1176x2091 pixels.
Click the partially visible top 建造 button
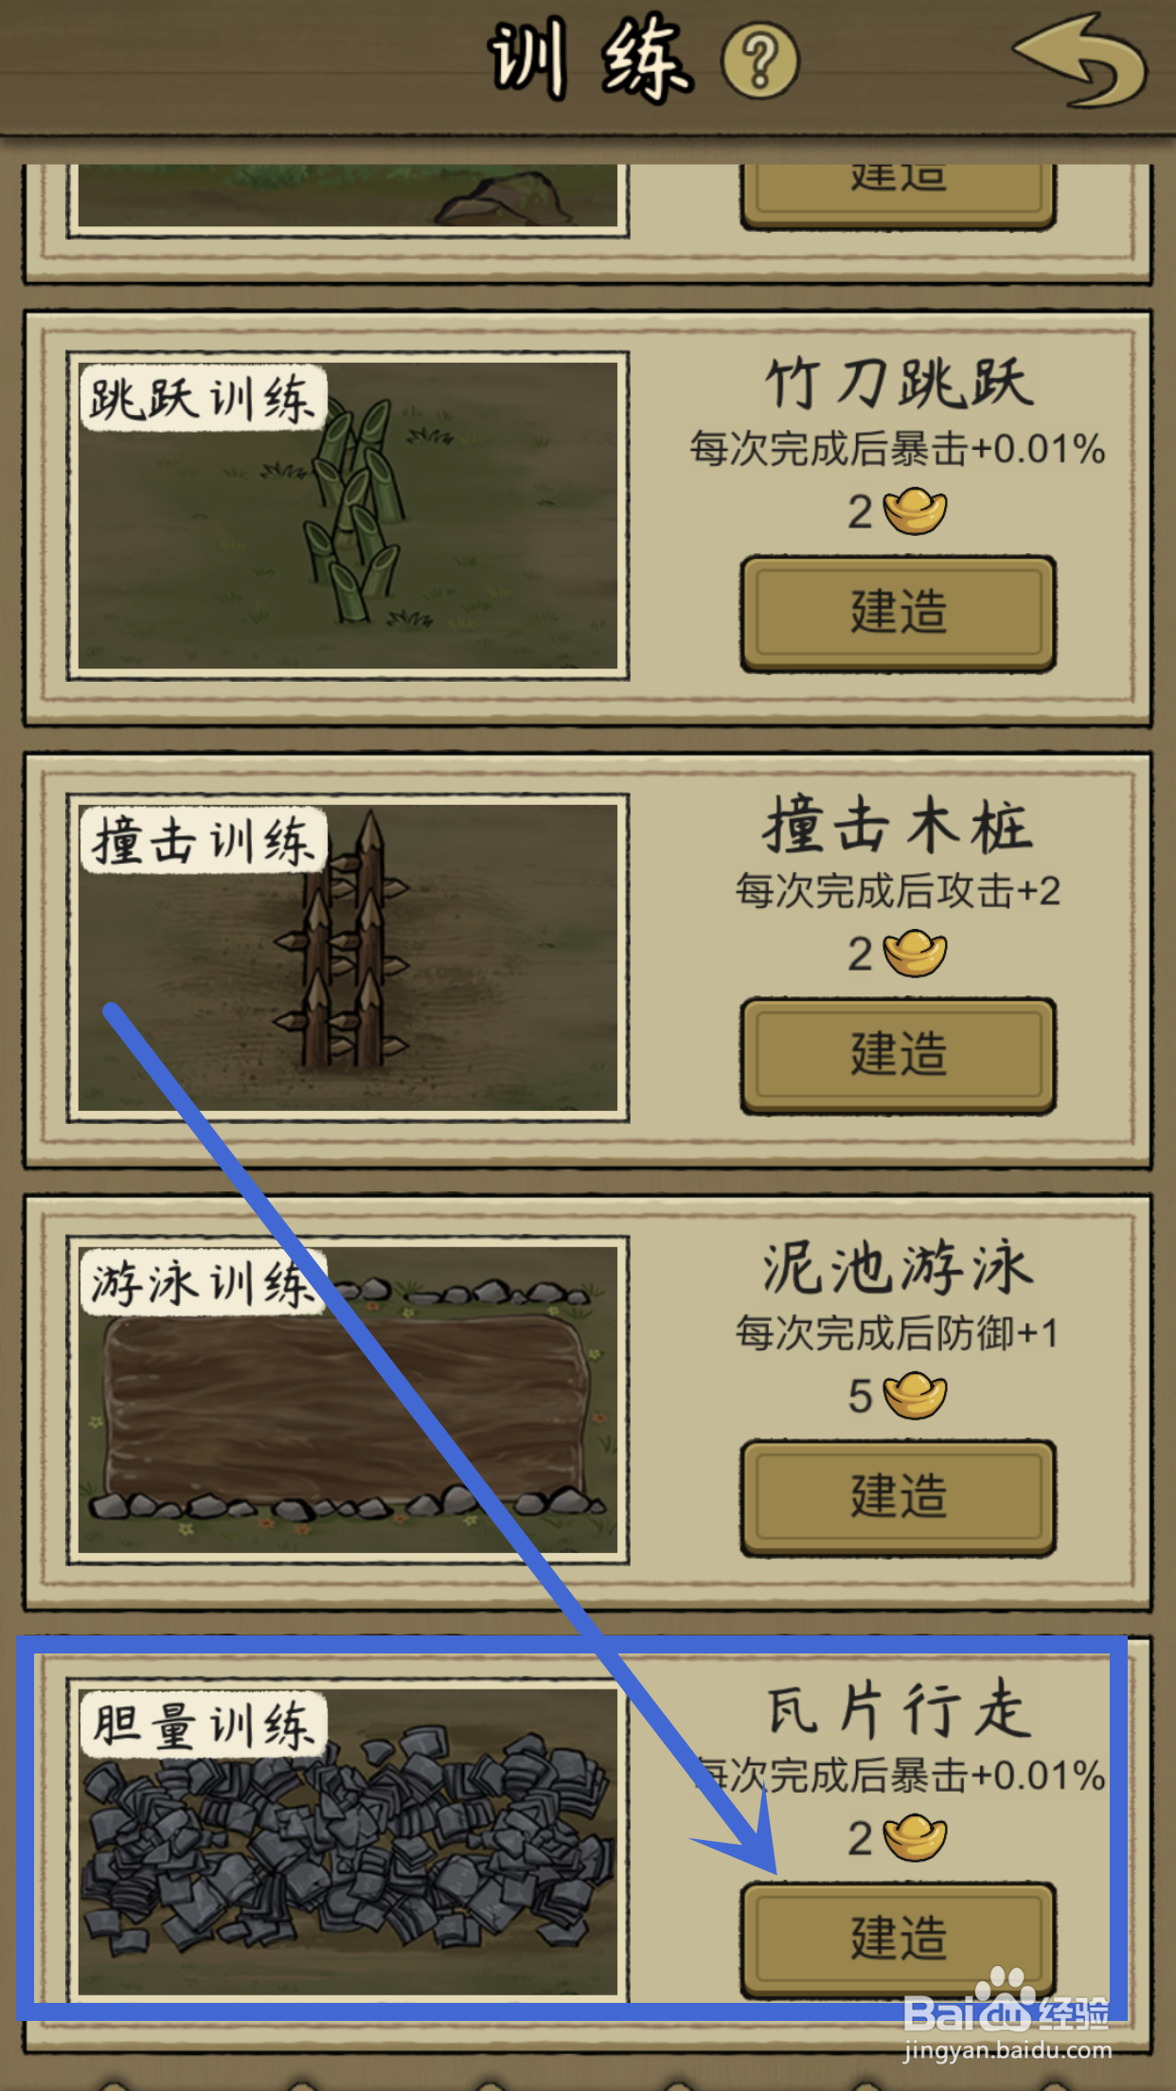(898, 196)
